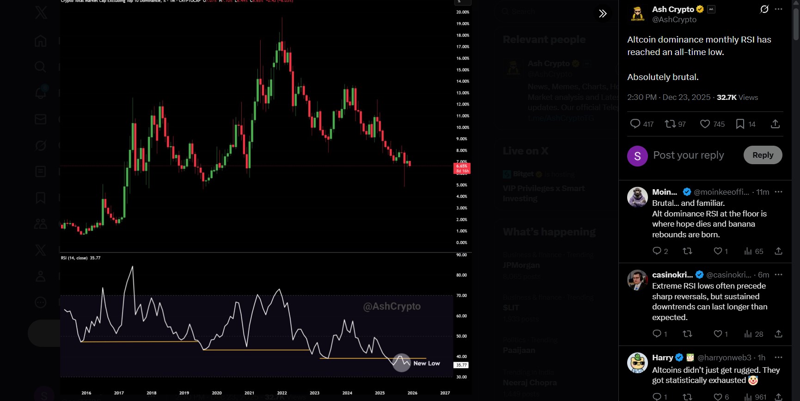This screenshot has height=401, width=800.
Task: Collapse the side panel with double-chevron icon
Action: 603,13
